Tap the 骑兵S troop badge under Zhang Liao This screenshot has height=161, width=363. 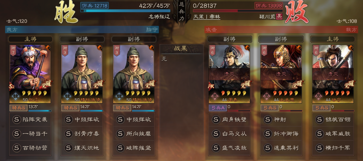tap(18, 108)
